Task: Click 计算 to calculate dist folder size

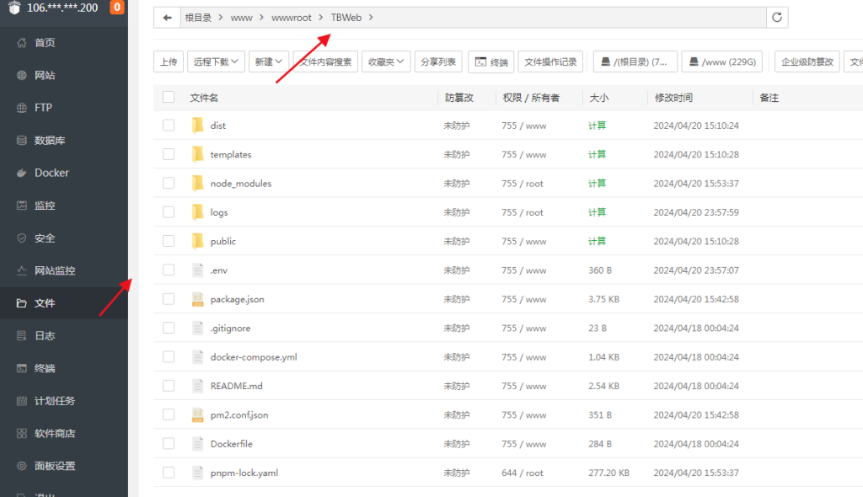Action: [x=596, y=125]
